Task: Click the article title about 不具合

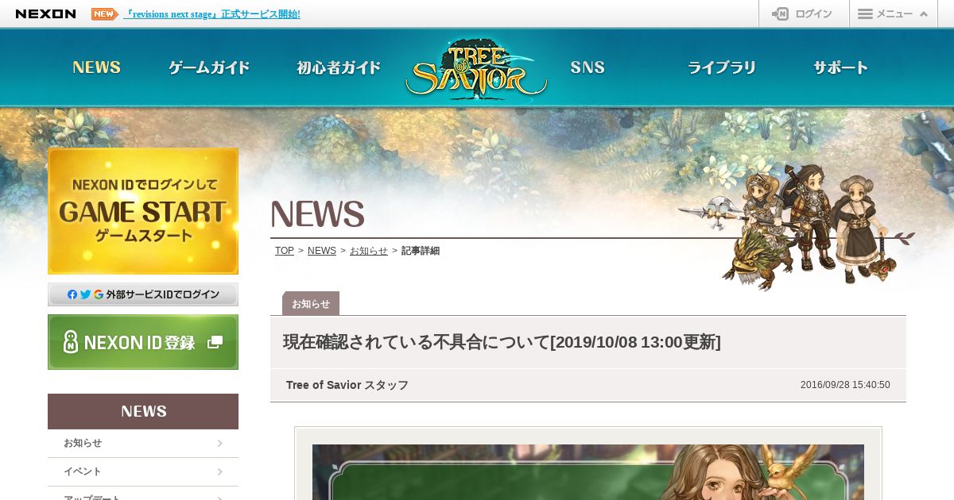Action: pos(502,342)
